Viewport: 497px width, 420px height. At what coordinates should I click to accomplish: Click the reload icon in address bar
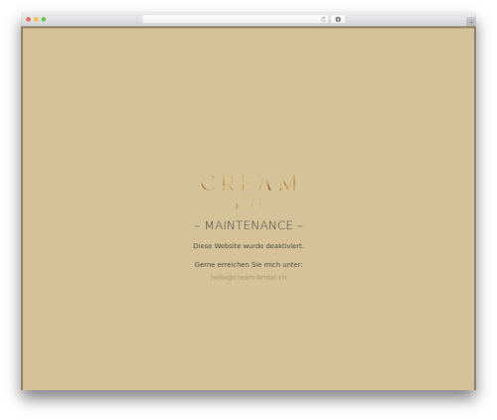323,19
